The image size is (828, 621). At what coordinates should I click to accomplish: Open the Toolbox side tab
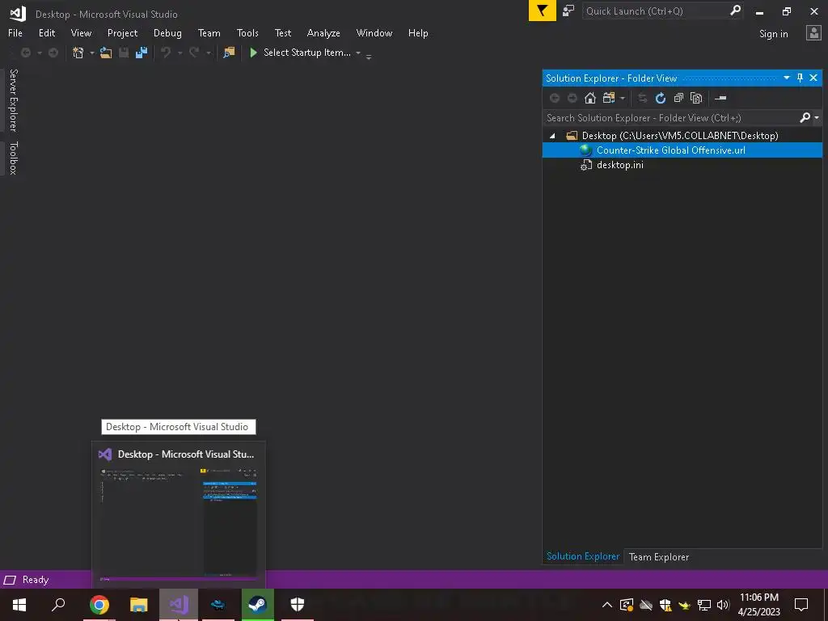pyautogui.click(x=13, y=158)
